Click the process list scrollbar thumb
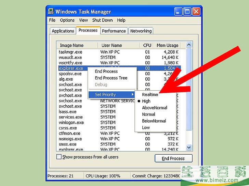Screen dimensions: 249x186 click(189, 89)
